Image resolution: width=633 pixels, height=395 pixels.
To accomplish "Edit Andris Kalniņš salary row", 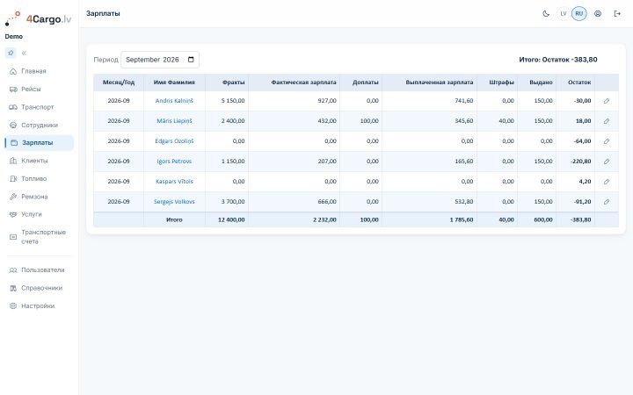I will point(607,101).
